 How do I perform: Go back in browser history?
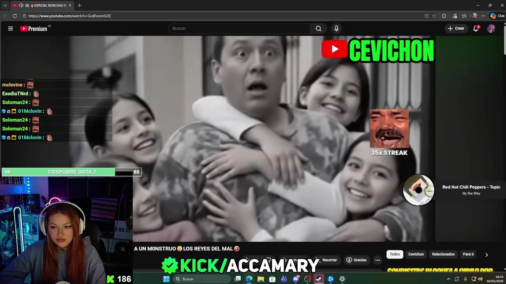click(5, 16)
